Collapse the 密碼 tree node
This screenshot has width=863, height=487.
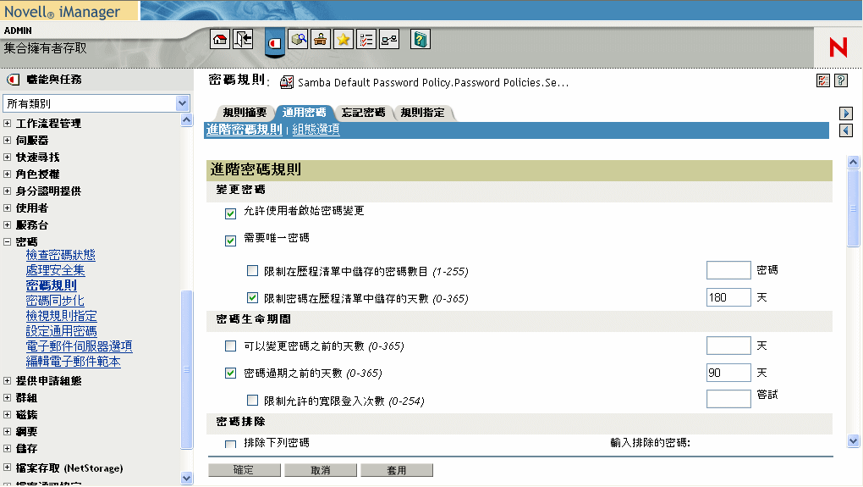7,242
